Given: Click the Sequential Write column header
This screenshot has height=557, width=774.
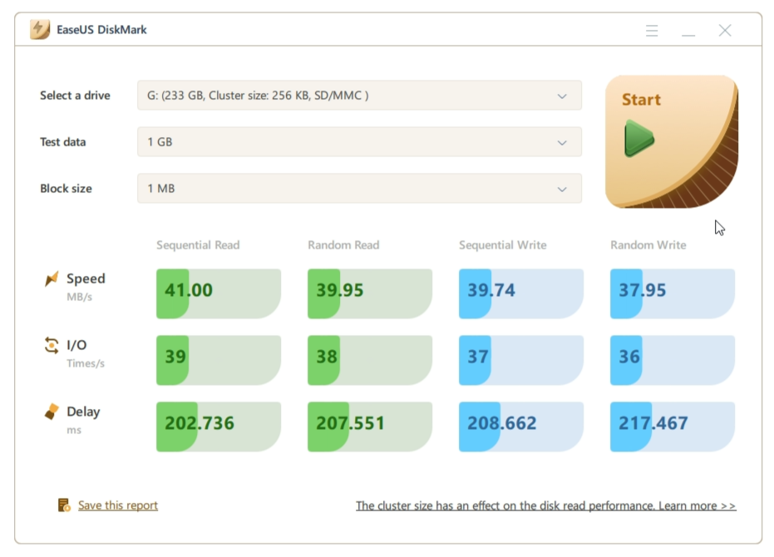Looking at the screenshot, I should (502, 245).
